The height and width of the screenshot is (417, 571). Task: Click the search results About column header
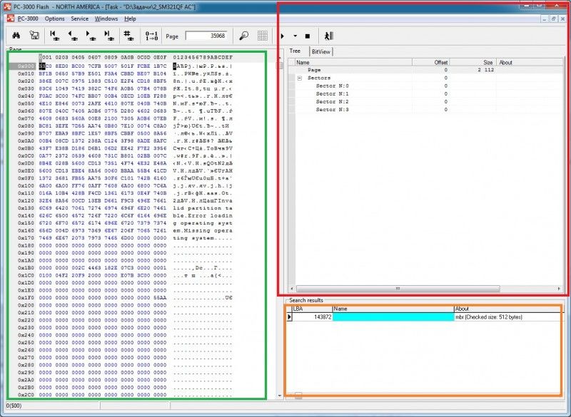(507, 309)
